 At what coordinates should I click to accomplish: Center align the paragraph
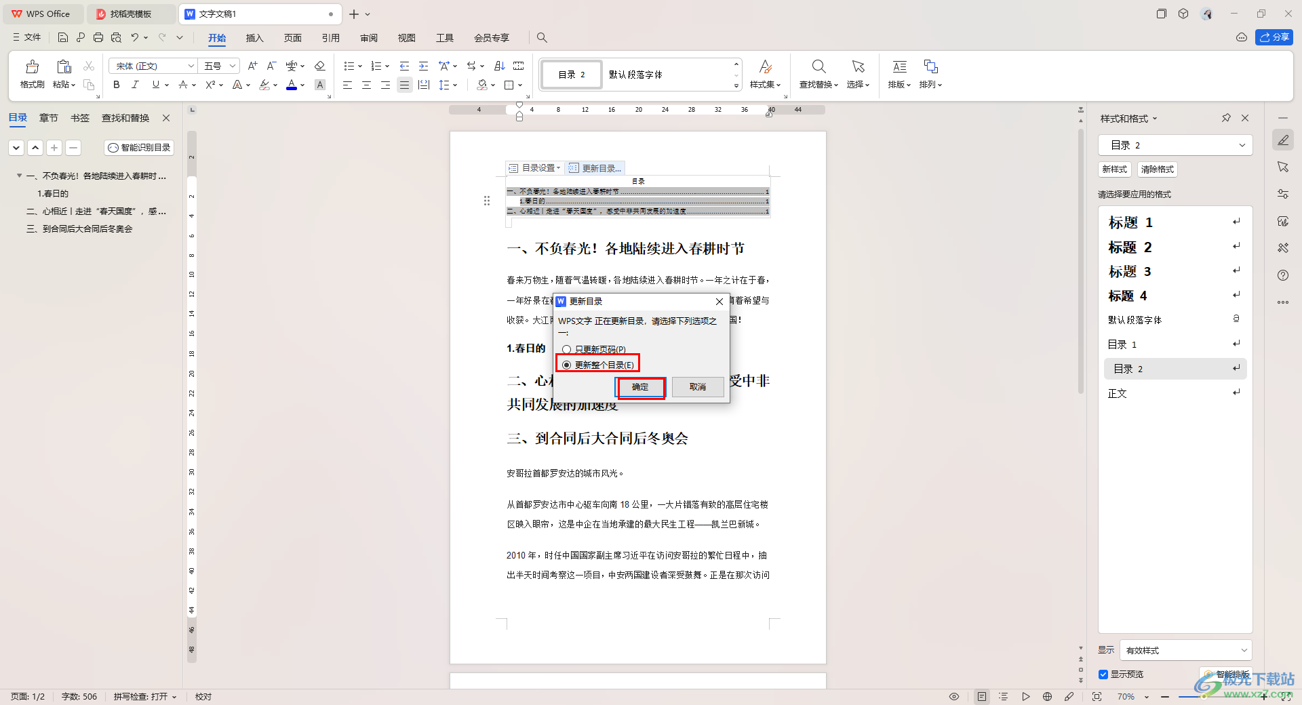click(x=366, y=85)
